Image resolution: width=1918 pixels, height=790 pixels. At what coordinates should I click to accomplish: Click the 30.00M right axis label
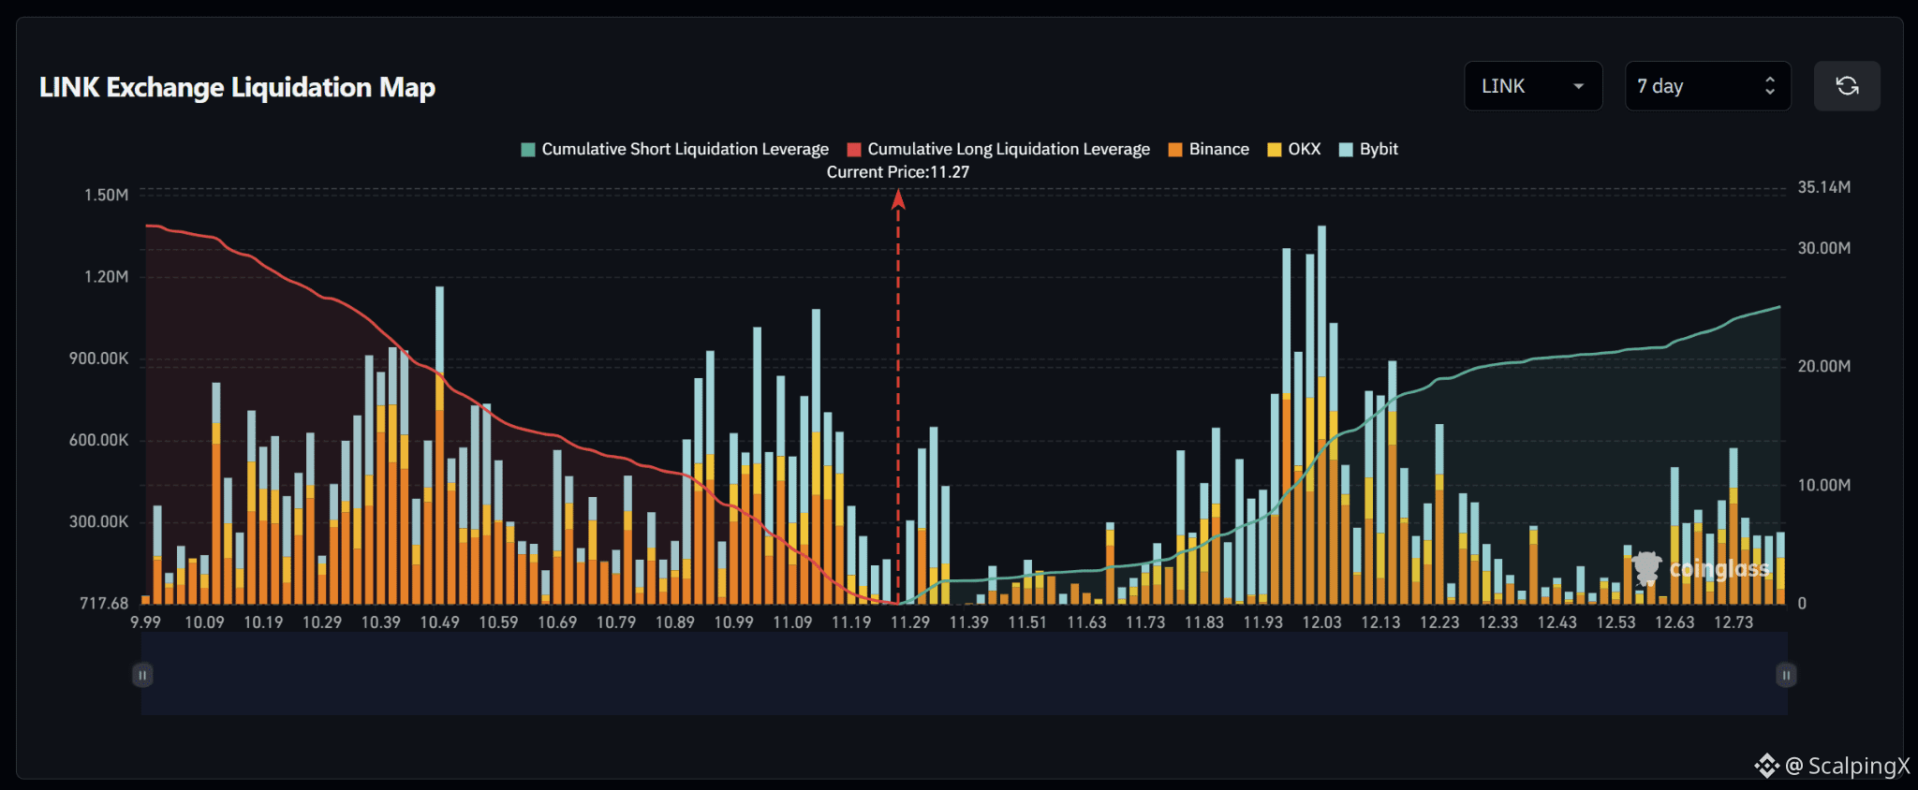pos(1824,248)
